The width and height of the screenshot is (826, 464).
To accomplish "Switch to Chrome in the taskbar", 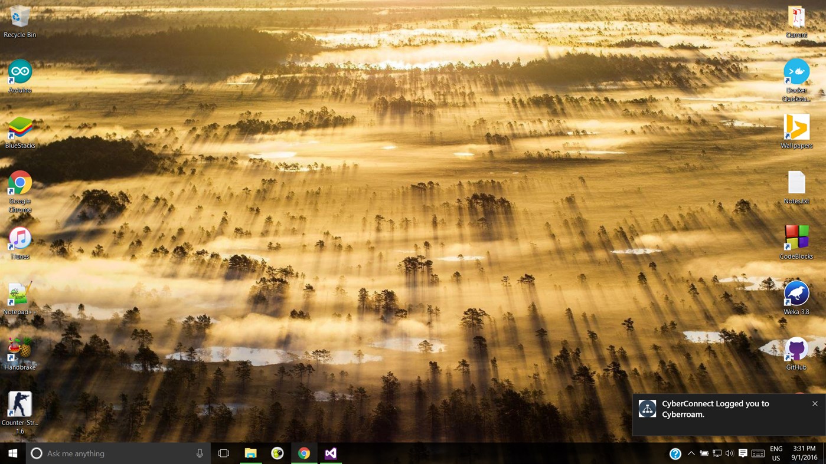I will tap(304, 453).
